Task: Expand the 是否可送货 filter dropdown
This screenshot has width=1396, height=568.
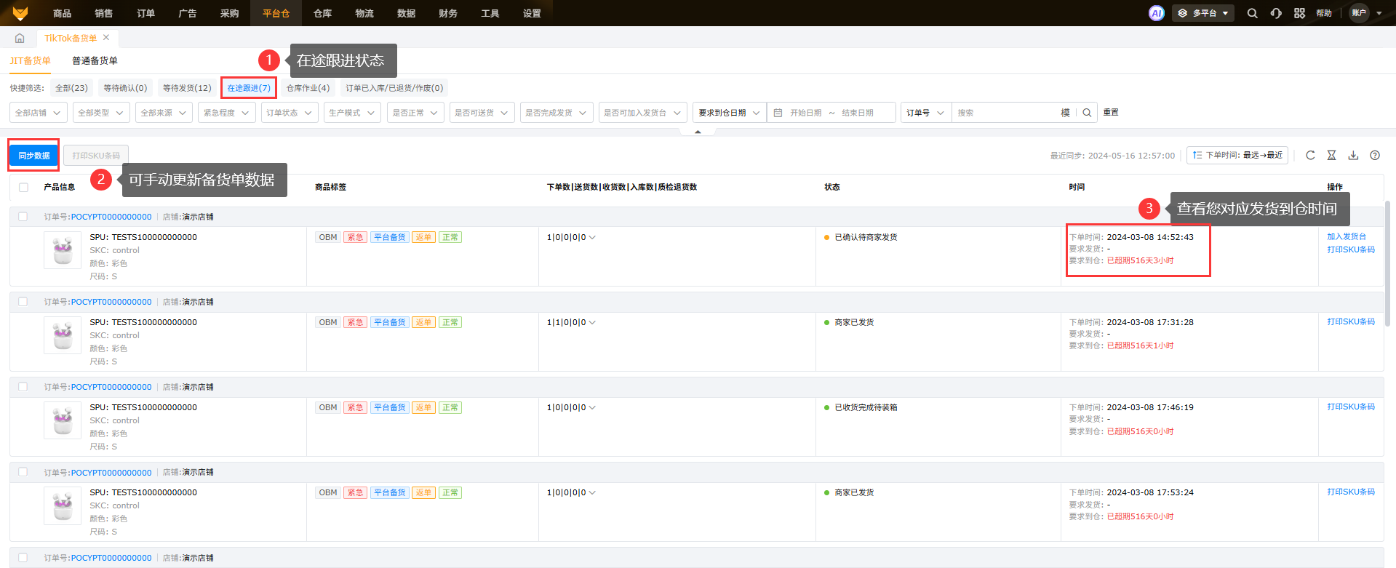Action: [482, 113]
